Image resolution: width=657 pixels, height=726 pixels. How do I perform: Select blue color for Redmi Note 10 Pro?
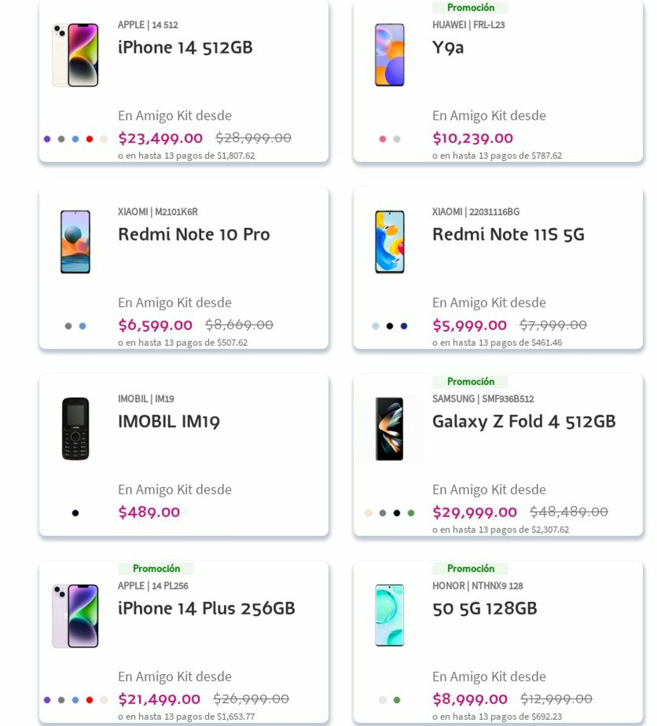pyautogui.click(x=83, y=326)
